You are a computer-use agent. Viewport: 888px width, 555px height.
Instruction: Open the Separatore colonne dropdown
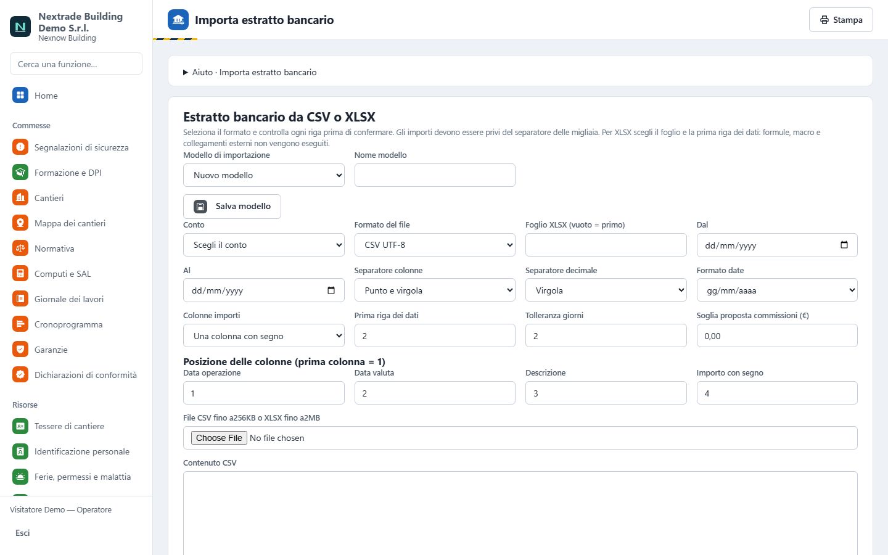point(435,290)
